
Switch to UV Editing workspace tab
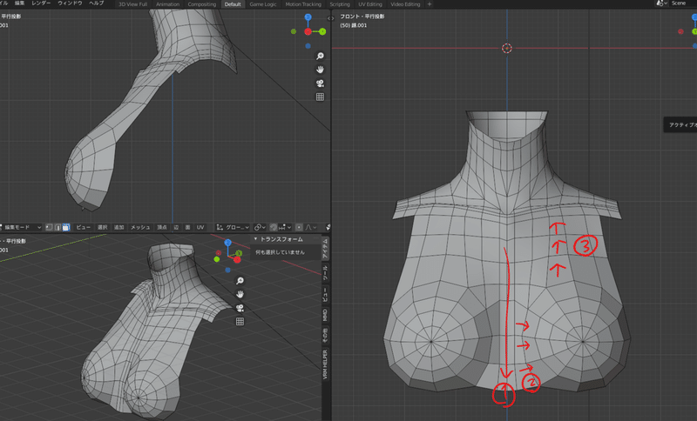pos(370,4)
